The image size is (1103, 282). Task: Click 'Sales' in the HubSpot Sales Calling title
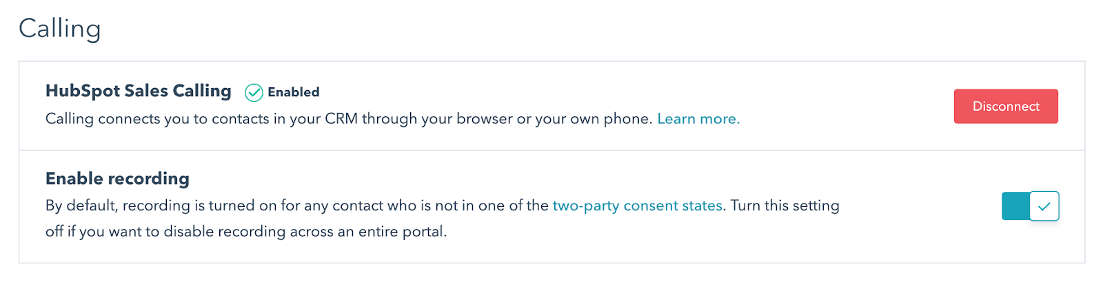146,91
